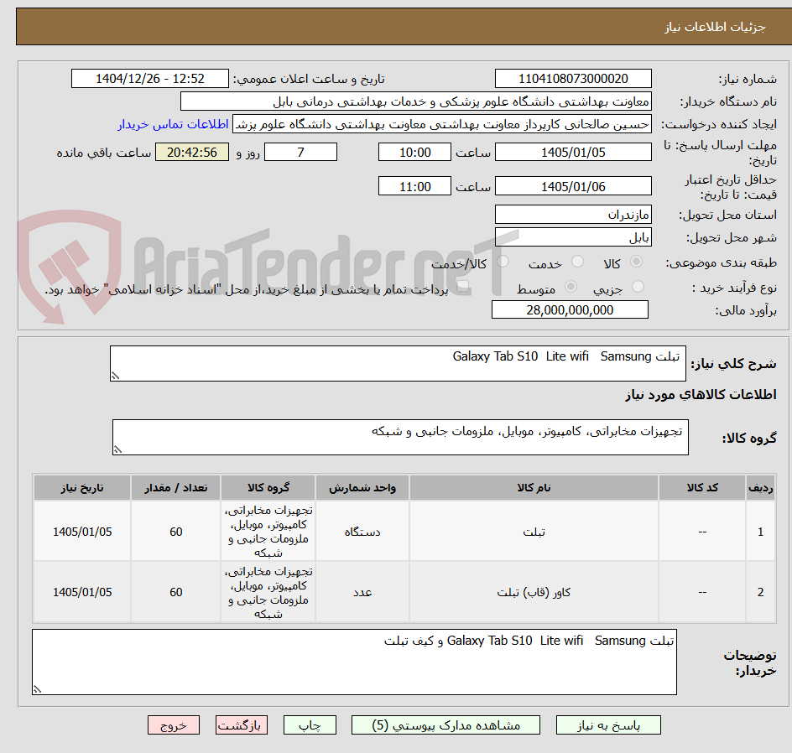Image resolution: width=792 pixels, height=753 pixels.
Task: Click resize handle of توضیحات خریدار box
Action: click(38, 689)
